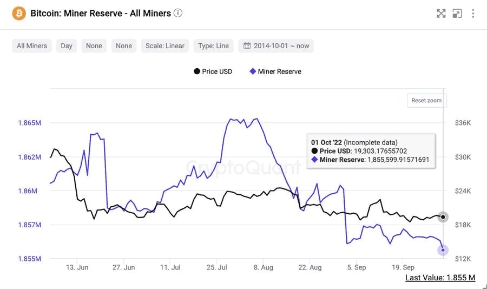Click the Bitcoin logo icon
Viewport: 487px width, 289px height.
click(19, 13)
